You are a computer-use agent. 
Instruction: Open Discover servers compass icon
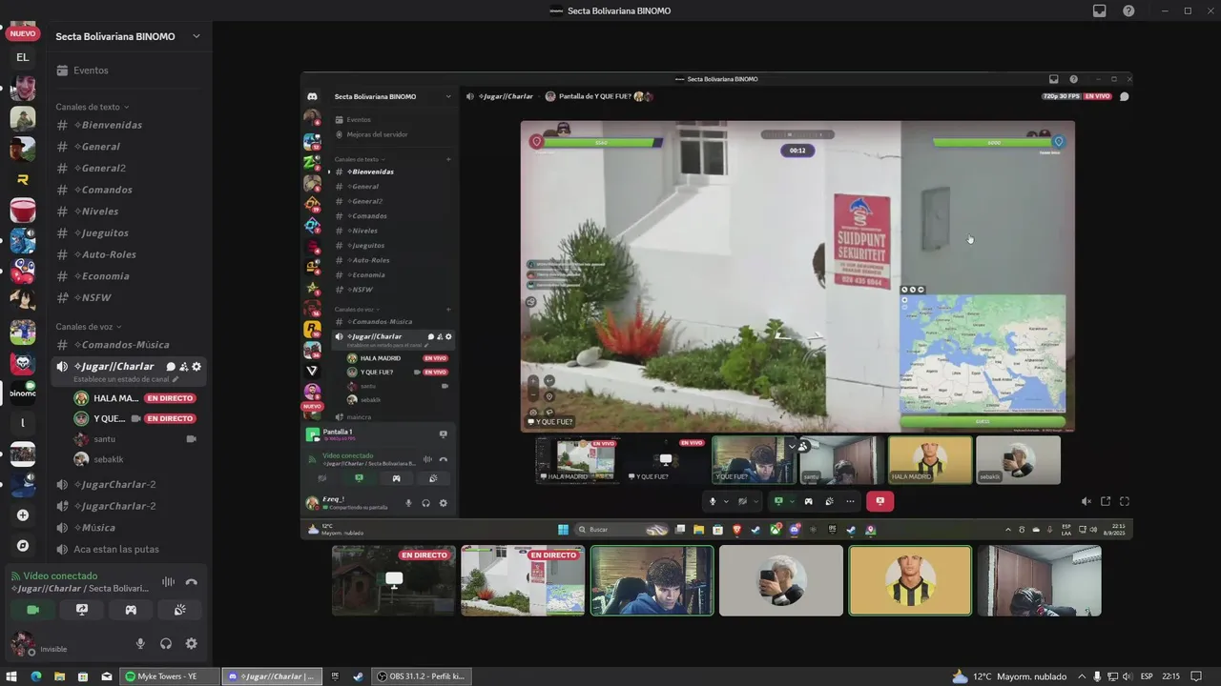pos(23,546)
